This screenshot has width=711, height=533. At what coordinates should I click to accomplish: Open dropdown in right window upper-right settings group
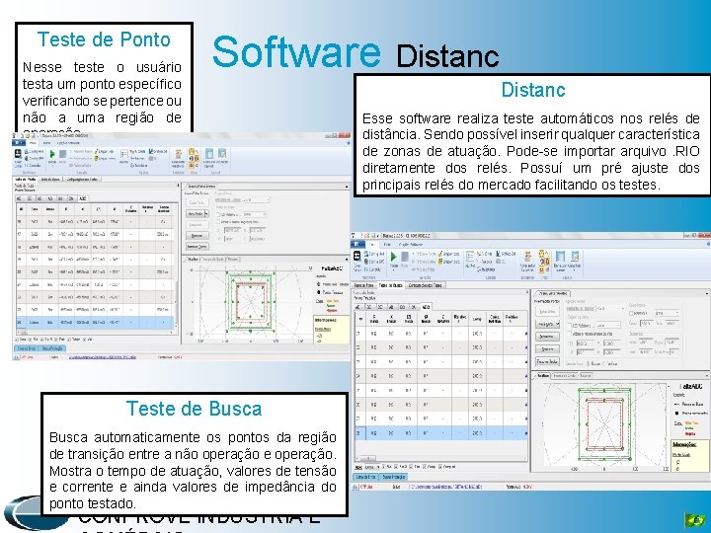click(667, 313)
